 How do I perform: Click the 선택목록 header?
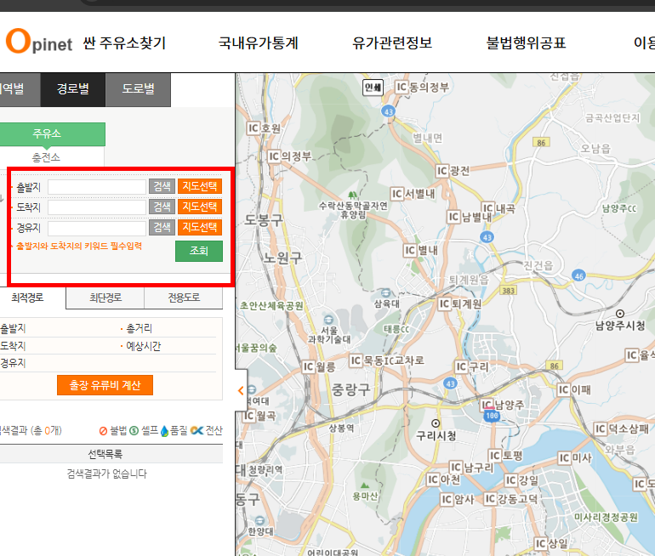105,454
